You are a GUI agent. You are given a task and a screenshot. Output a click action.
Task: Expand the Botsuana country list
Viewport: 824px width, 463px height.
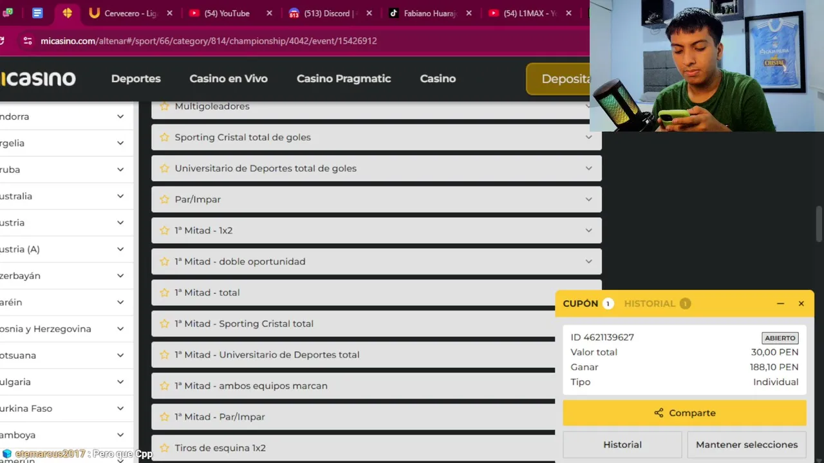pyautogui.click(x=120, y=356)
